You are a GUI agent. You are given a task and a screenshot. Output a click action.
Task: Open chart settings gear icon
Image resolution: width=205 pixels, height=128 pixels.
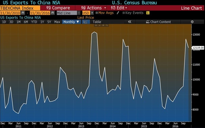tap(192, 22)
